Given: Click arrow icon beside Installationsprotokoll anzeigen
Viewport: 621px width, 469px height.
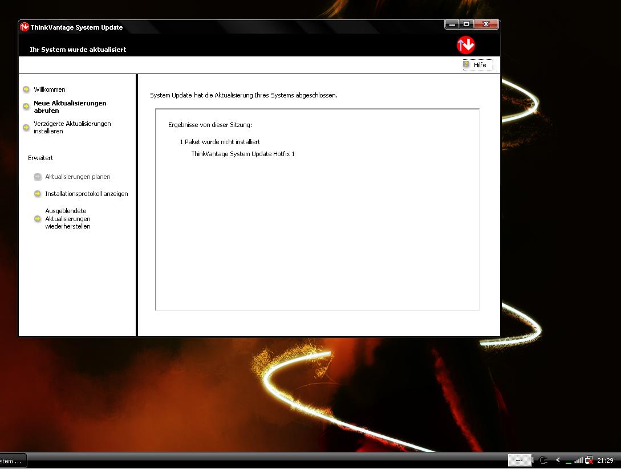Looking at the screenshot, I should pos(38,194).
